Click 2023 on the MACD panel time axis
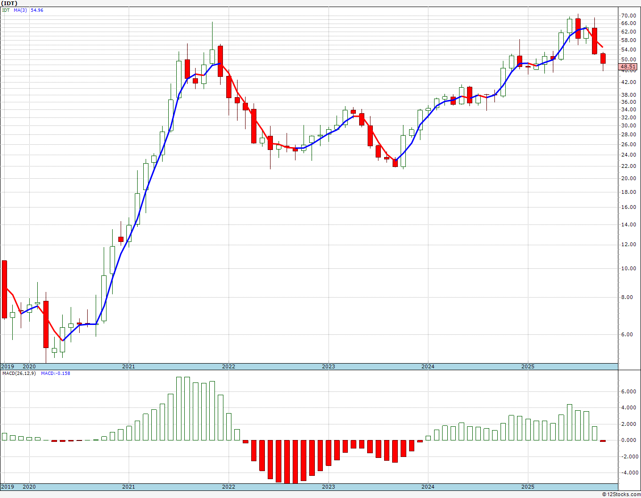This screenshot has width=641, height=498. [x=329, y=487]
